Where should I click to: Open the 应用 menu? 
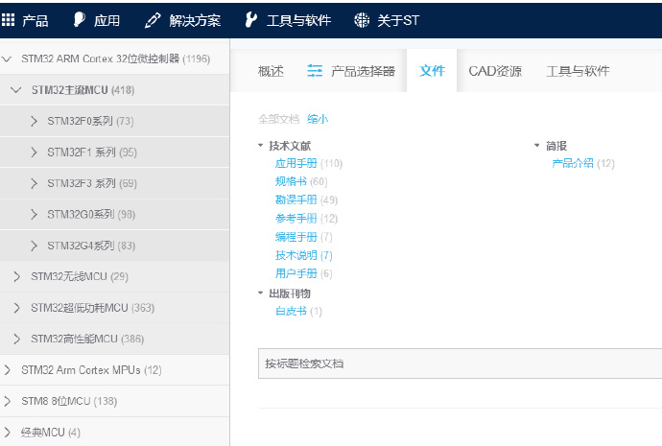(x=106, y=20)
